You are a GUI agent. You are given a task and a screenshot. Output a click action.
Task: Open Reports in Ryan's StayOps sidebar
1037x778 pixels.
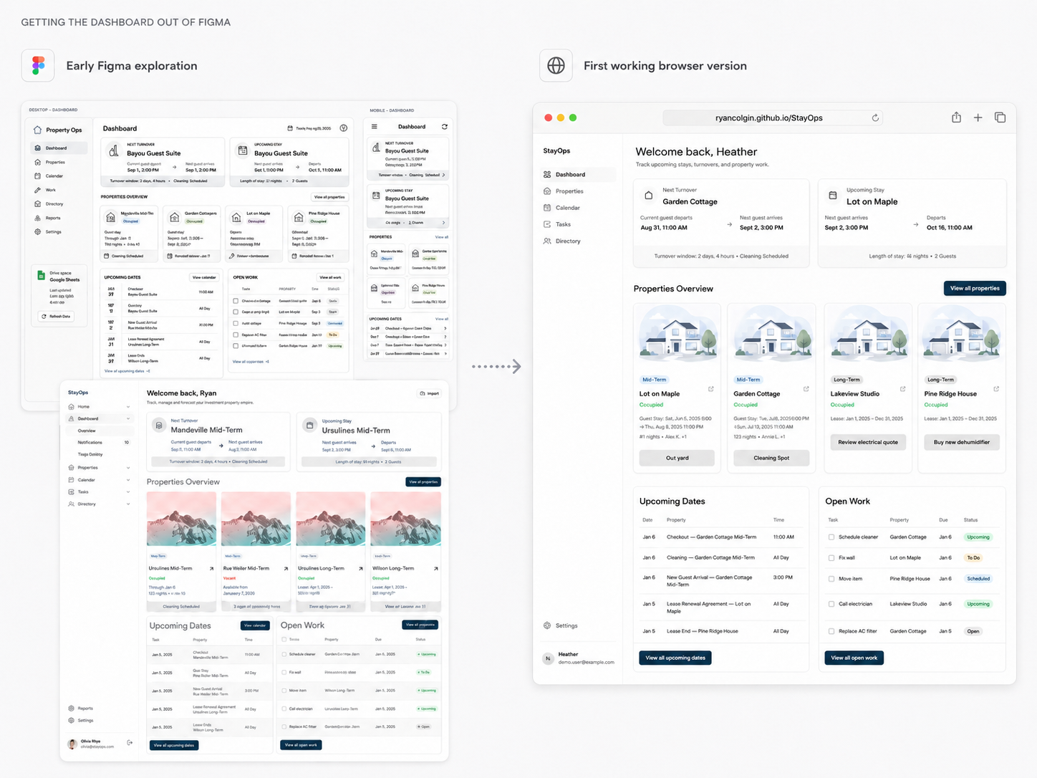click(x=81, y=709)
